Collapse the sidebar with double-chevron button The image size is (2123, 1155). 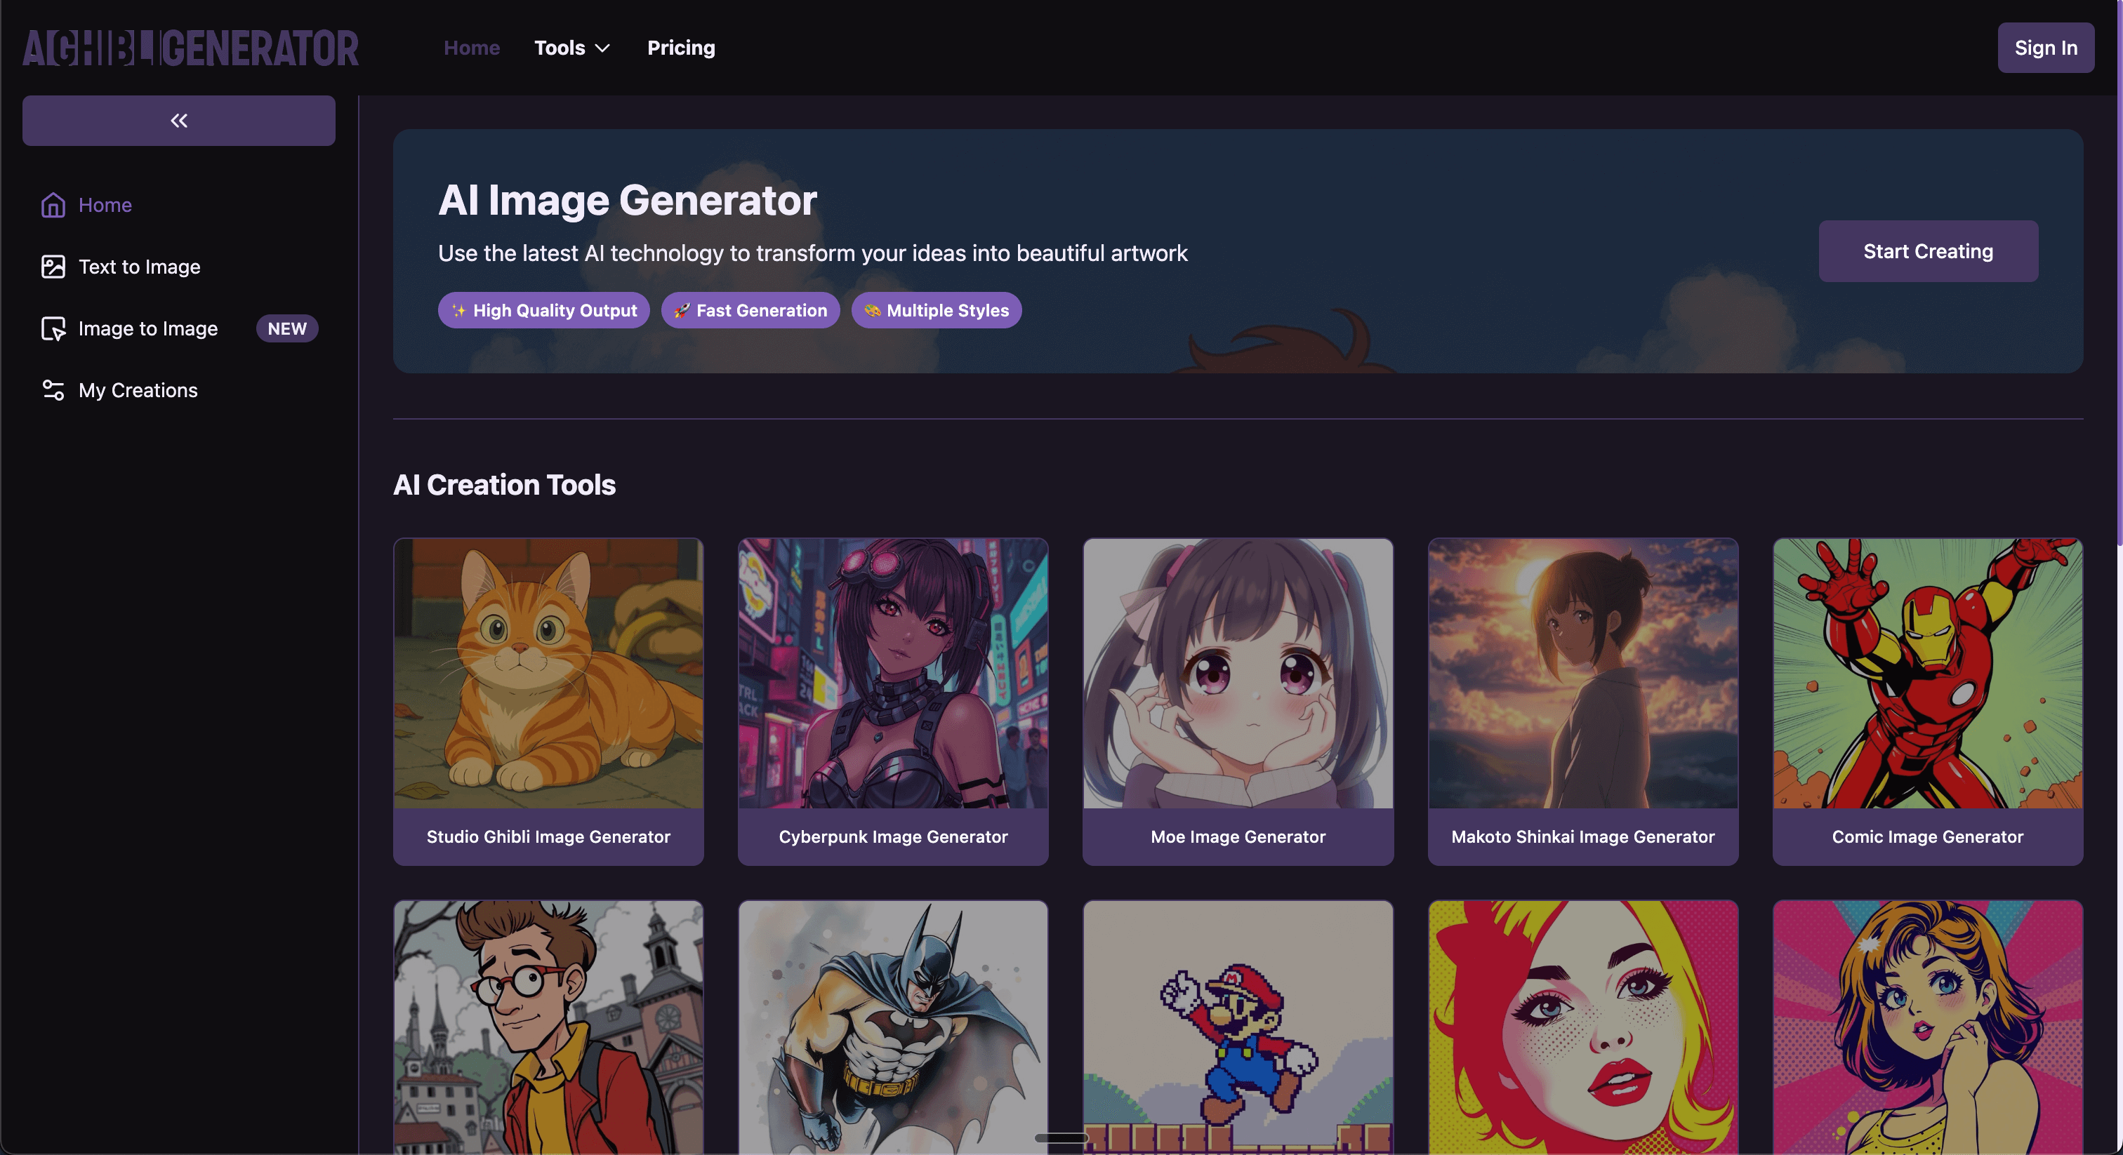tap(179, 121)
